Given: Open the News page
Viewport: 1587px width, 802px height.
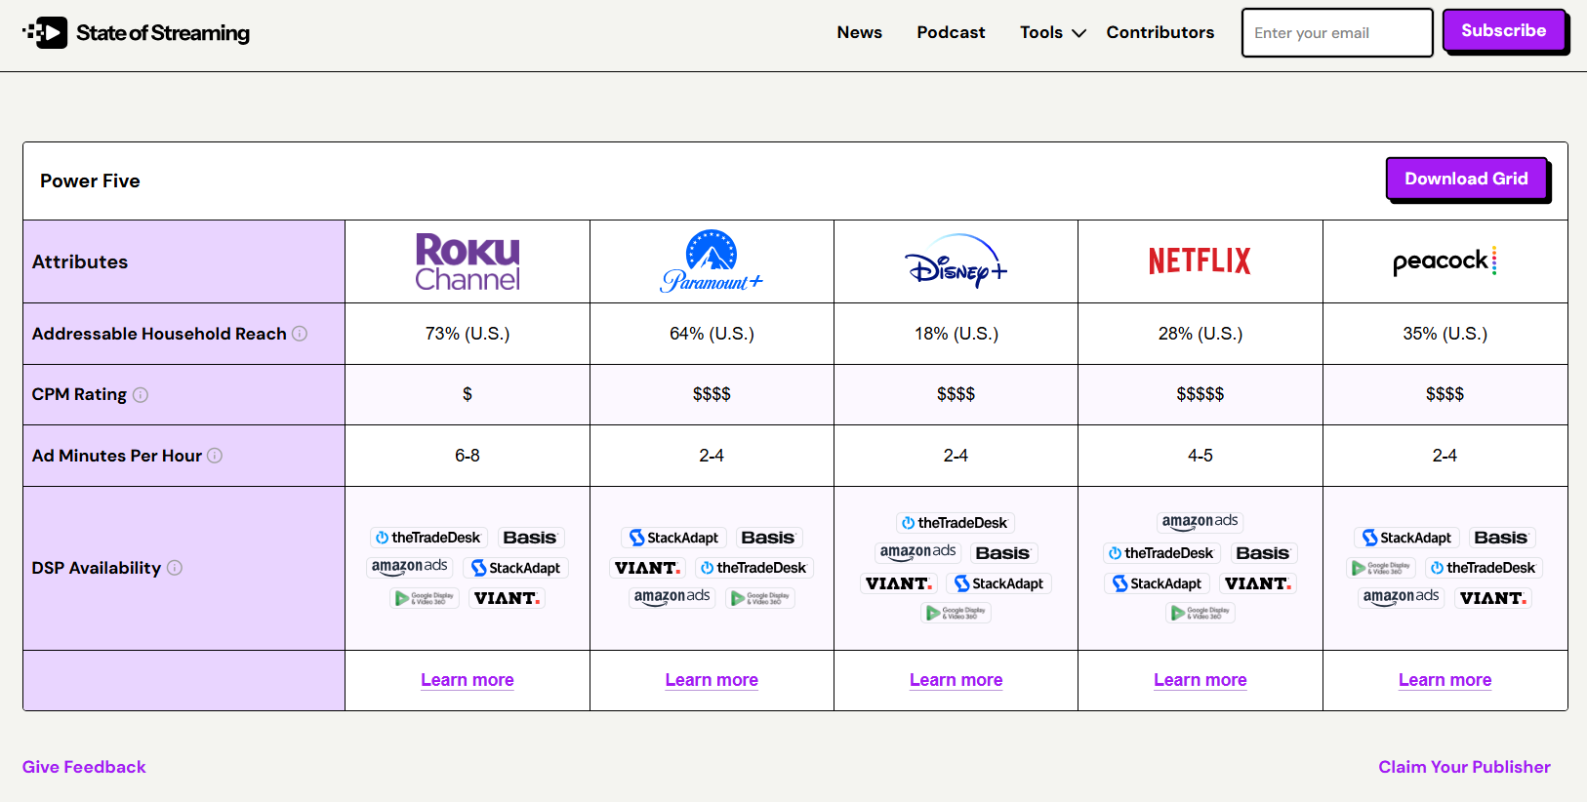Looking at the screenshot, I should click(859, 32).
